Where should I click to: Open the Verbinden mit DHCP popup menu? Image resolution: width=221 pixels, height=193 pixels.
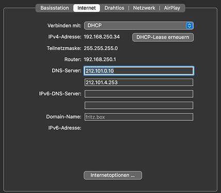point(139,26)
